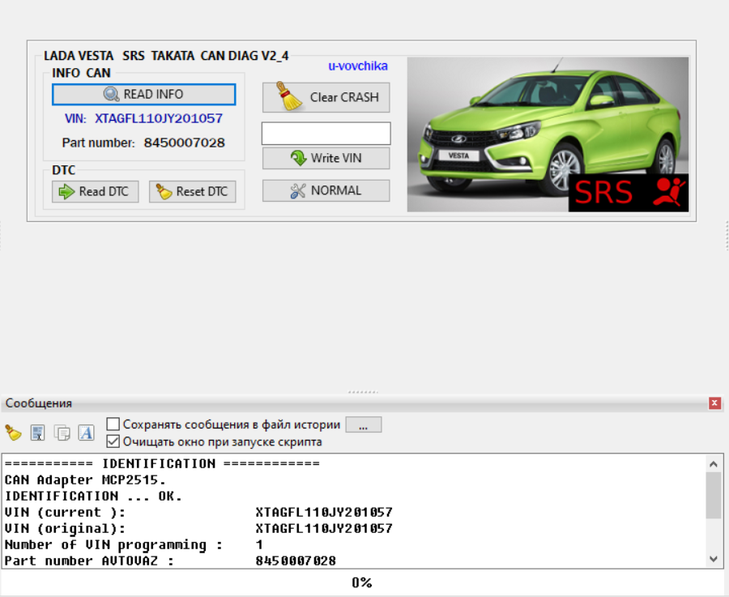Click the 'CAN Adapter MCP2515.' log line
Image resolution: width=729 pixels, height=597 pixels.
85,480
